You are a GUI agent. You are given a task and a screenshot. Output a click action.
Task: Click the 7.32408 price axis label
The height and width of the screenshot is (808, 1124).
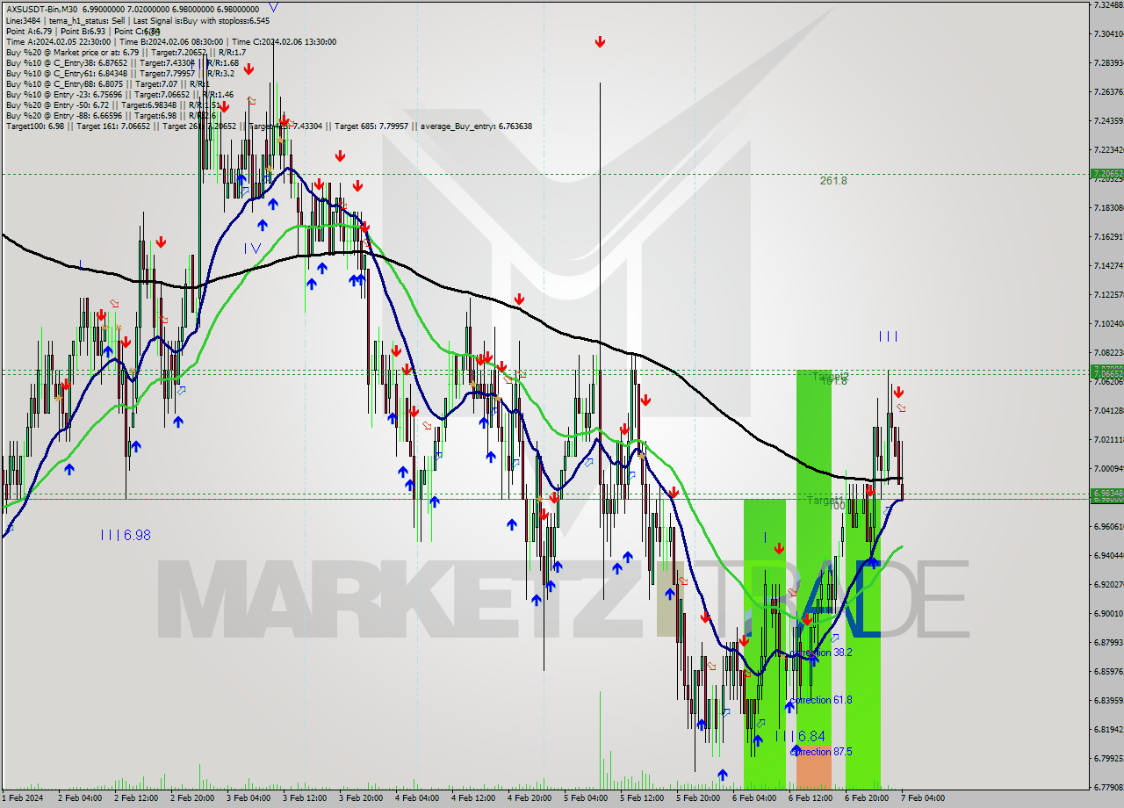[1108, 5]
